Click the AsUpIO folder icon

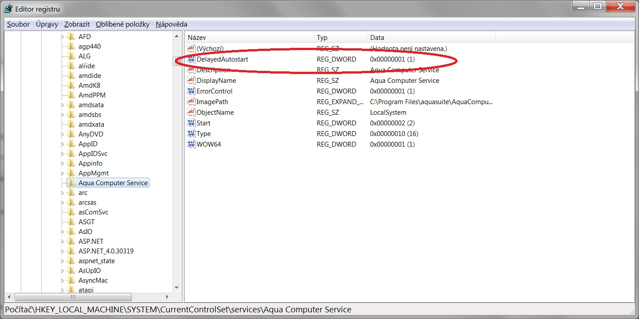[x=71, y=271]
